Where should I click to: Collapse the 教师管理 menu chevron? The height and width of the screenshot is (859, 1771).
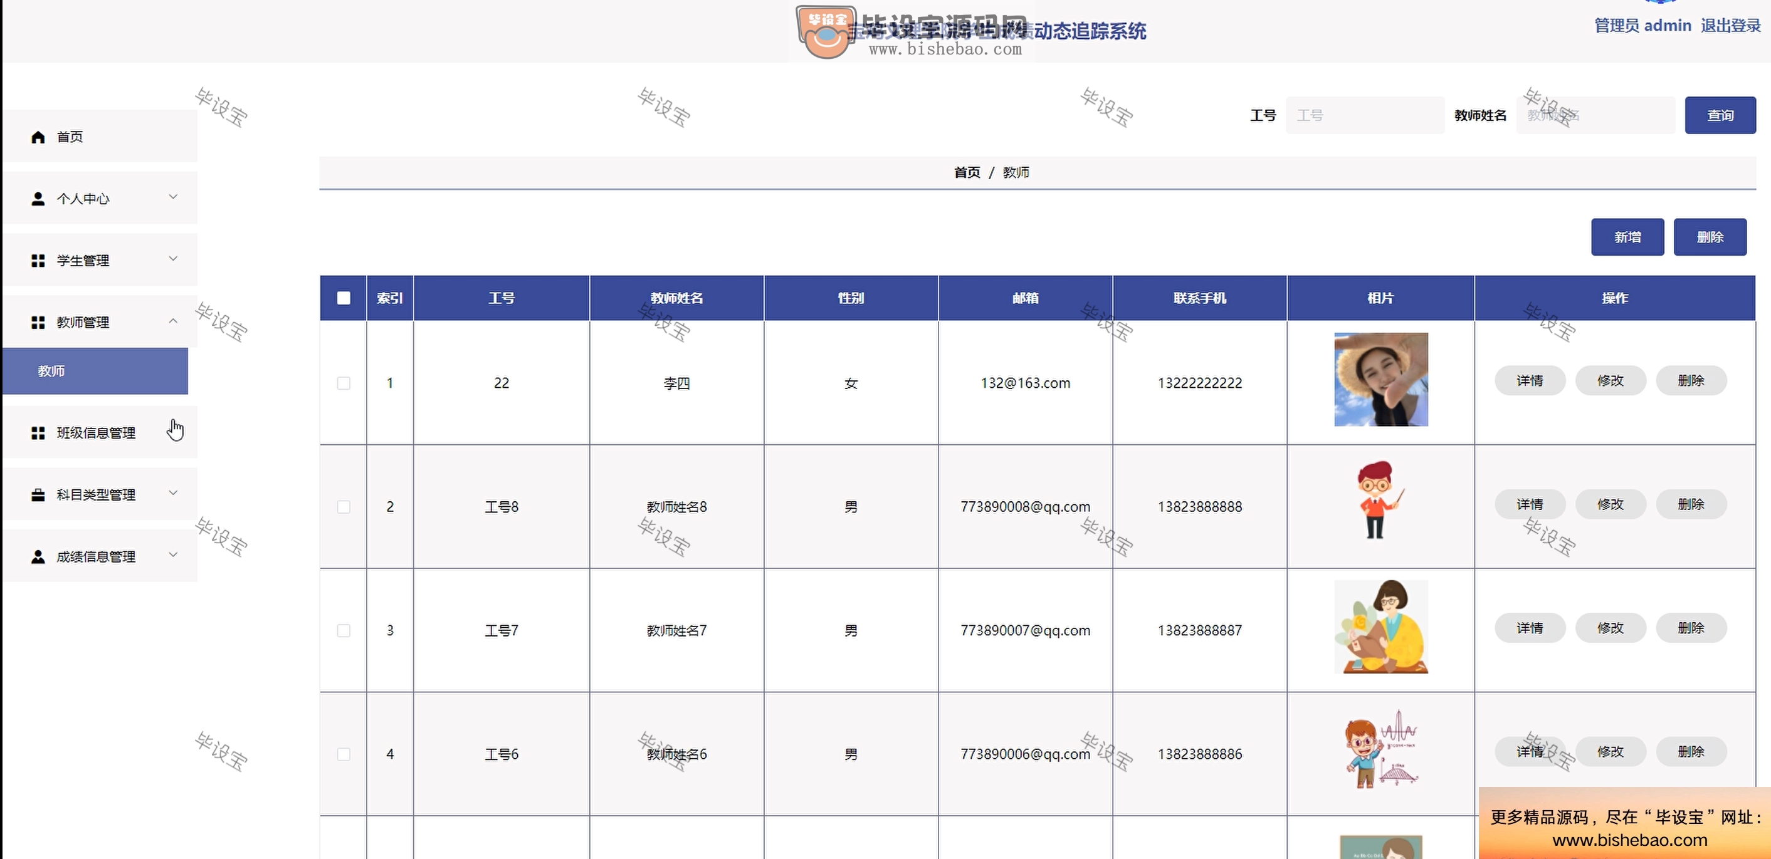click(x=173, y=321)
